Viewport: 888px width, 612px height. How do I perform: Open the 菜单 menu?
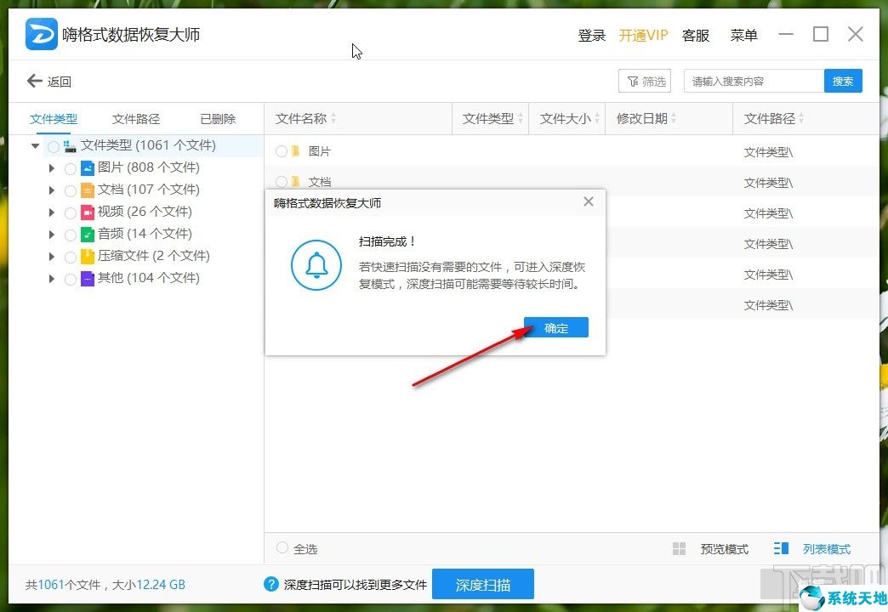tap(743, 35)
